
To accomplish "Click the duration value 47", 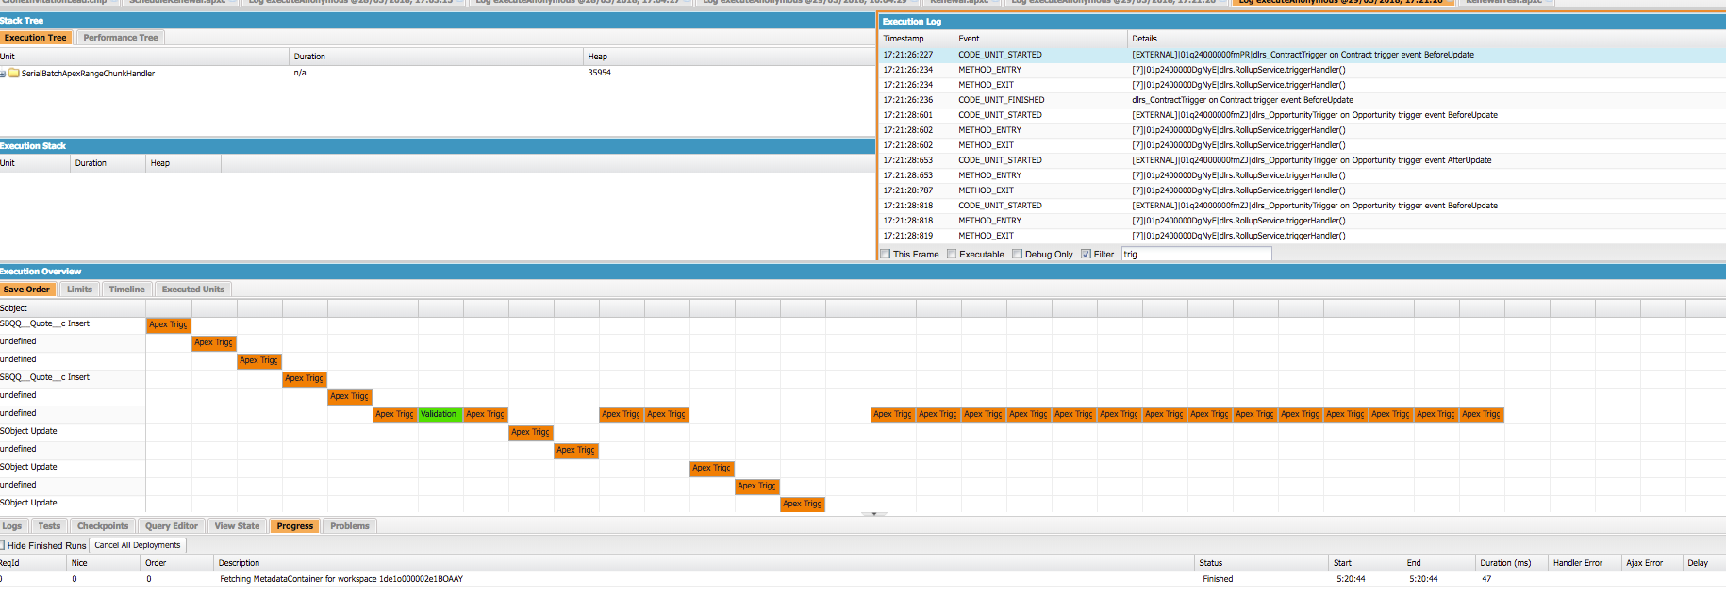I will (1486, 579).
